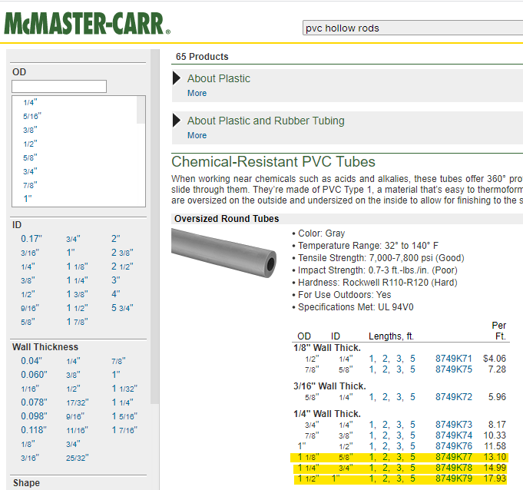Select 3/8" in the OD list

(x=30, y=130)
